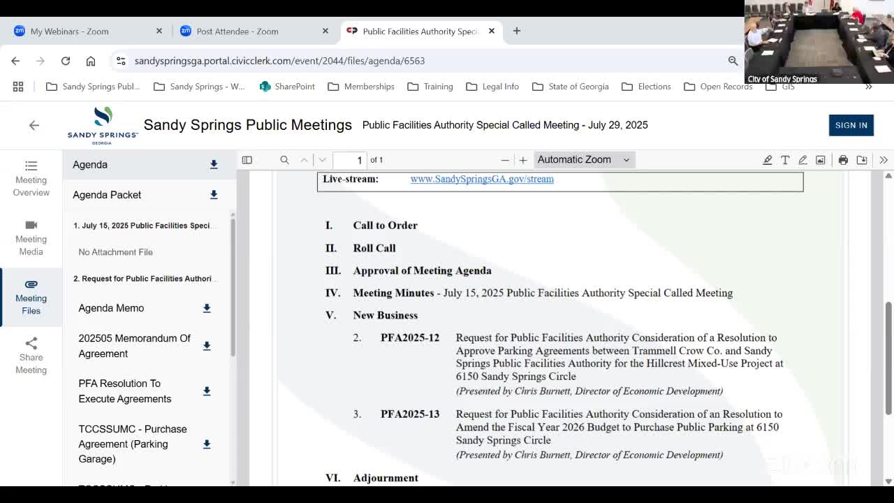Open Meeting Overview in sidebar
This screenshot has height=503, width=894.
tap(31, 178)
